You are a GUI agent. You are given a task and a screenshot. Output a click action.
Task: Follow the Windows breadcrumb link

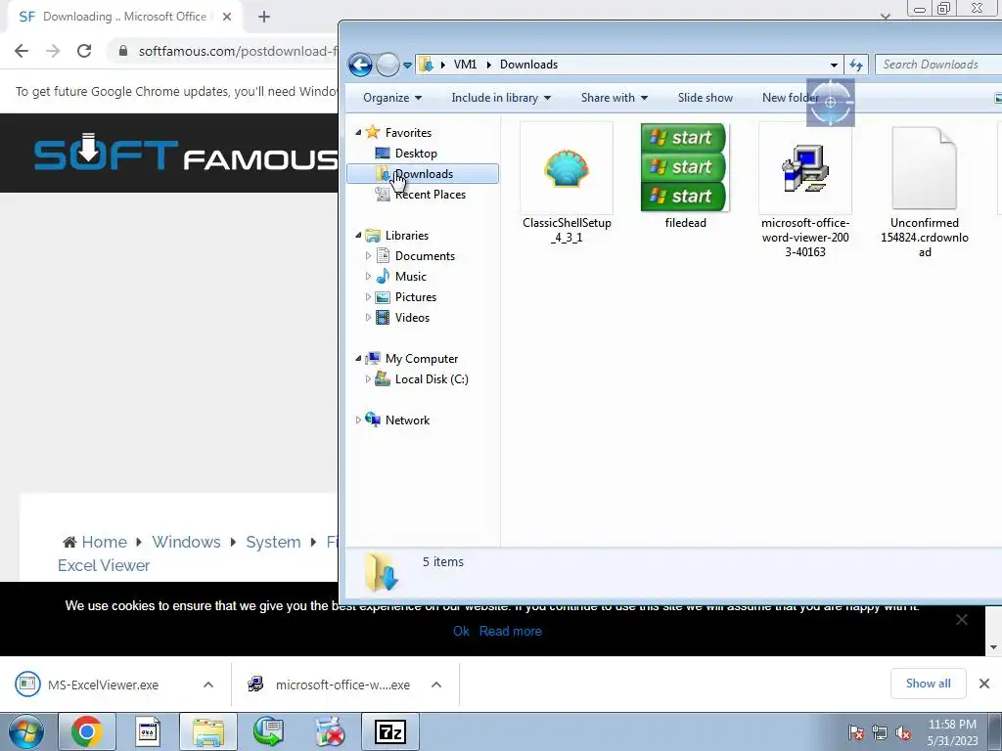pyautogui.click(x=186, y=542)
